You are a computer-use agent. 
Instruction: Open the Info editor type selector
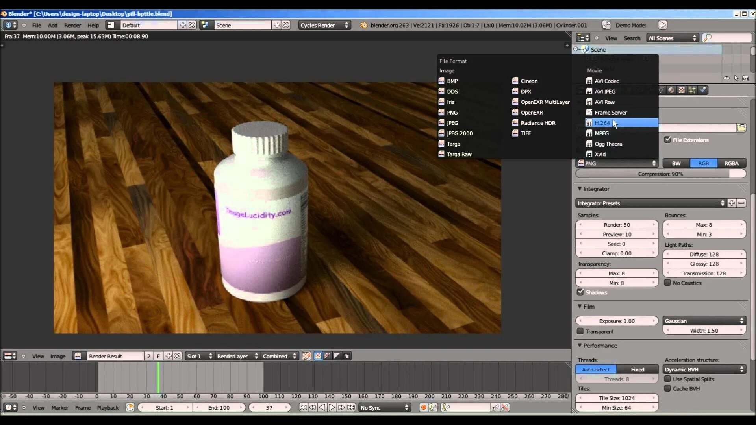click(11, 25)
